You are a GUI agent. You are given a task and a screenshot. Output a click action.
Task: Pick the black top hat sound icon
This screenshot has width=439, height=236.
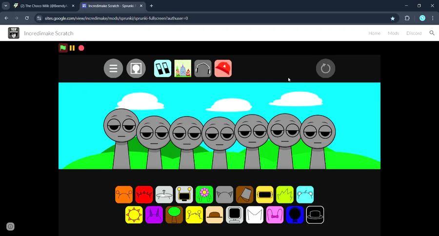(x=315, y=215)
